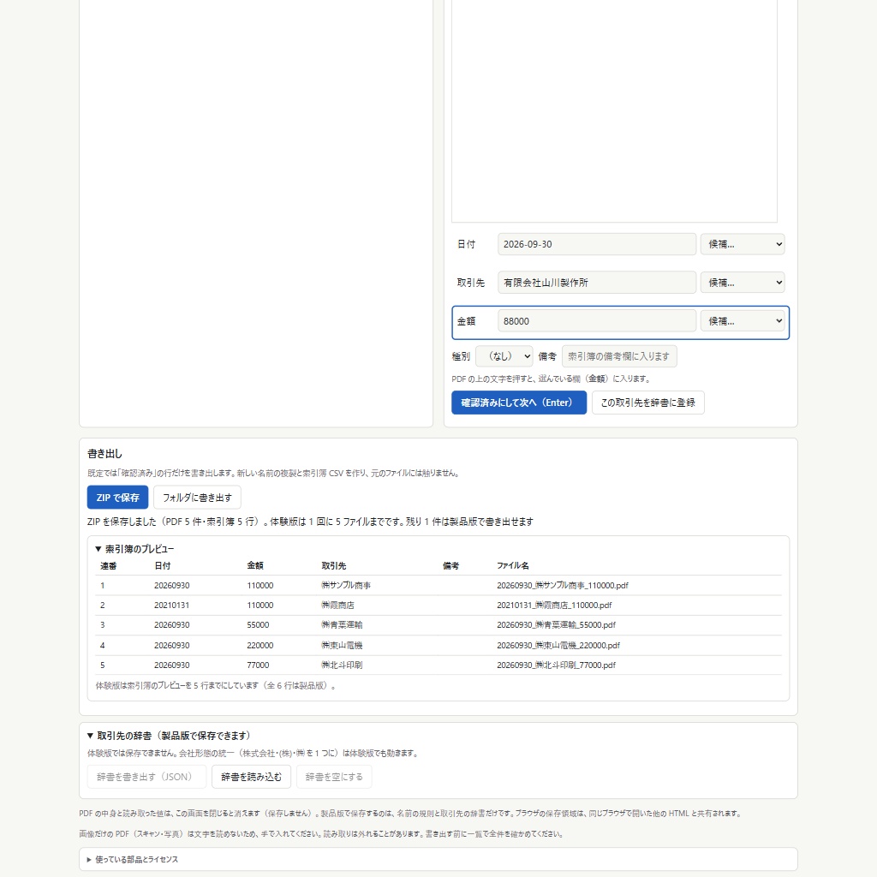Click amount 220000 in the 東山電機 row

click(260, 646)
